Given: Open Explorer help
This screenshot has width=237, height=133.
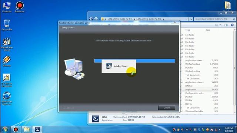Looking at the screenshot, I should [232, 25].
